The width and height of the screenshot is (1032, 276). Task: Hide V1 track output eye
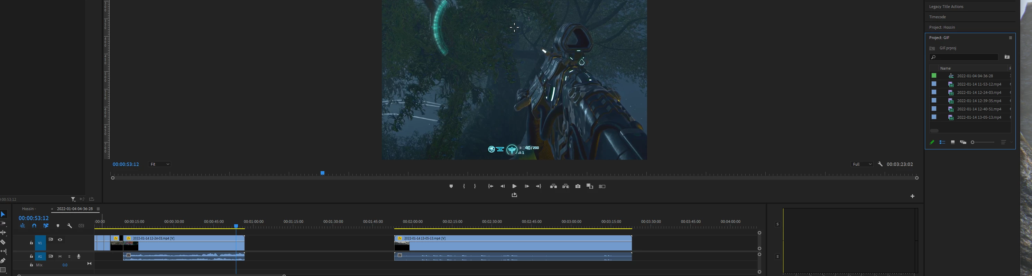(60, 240)
